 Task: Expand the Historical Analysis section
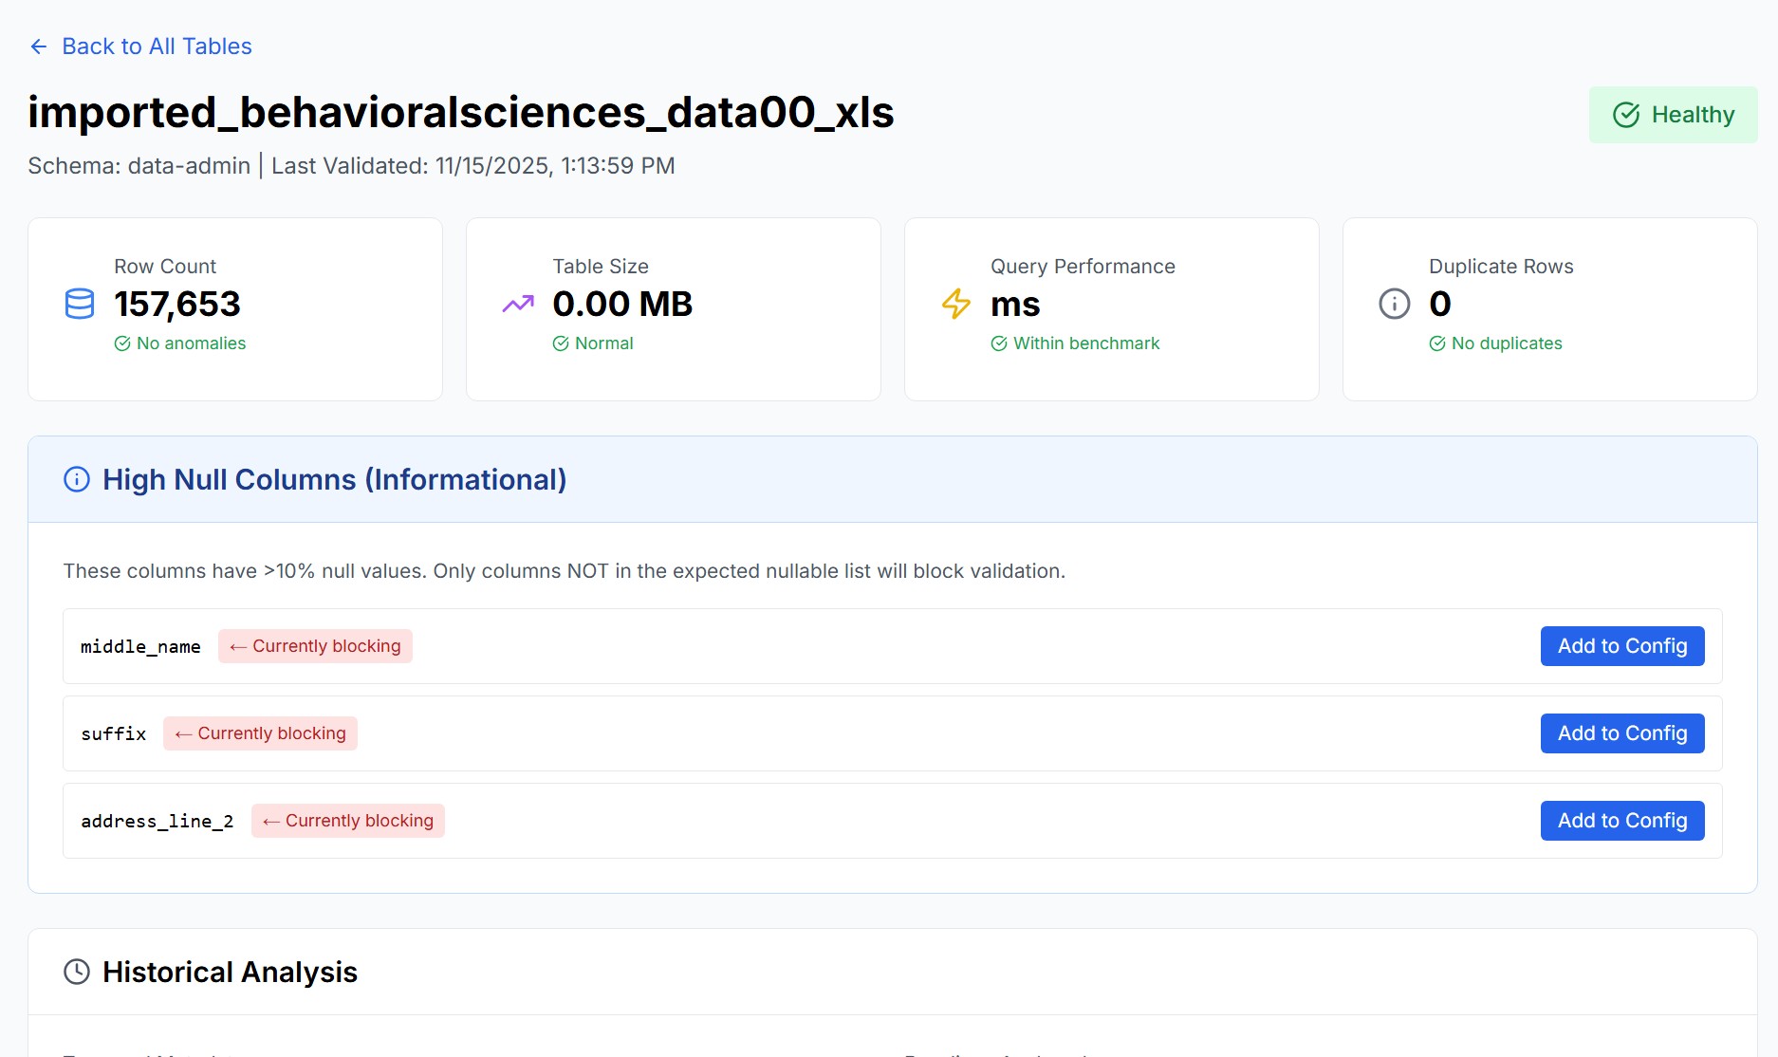pyautogui.click(x=230, y=972)
